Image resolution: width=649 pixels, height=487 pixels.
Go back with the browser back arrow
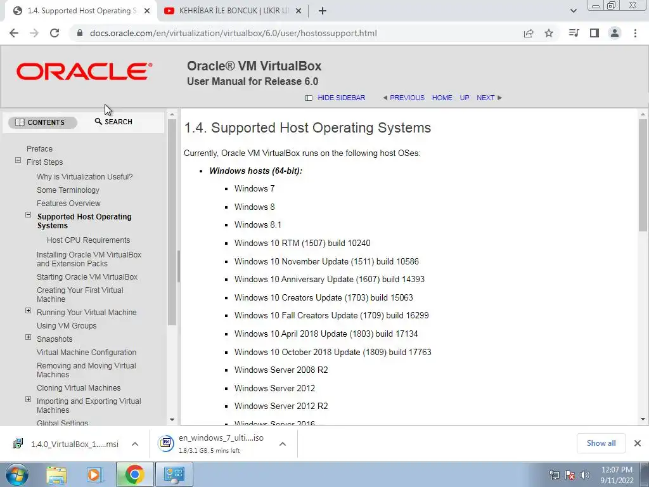[14, 33]
